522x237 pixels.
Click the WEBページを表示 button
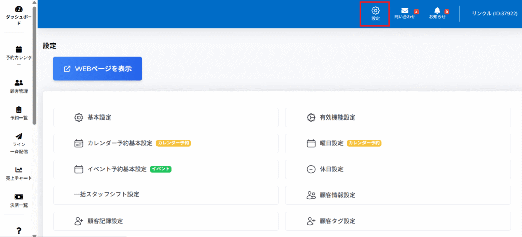(x=97, y=69)
